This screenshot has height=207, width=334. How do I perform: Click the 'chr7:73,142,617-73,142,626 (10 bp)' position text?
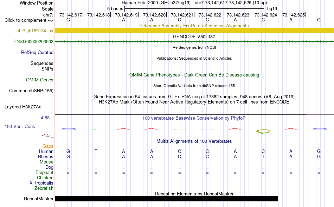(231, 3)
